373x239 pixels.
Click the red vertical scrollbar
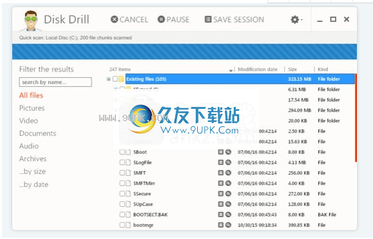click(356, 118)
